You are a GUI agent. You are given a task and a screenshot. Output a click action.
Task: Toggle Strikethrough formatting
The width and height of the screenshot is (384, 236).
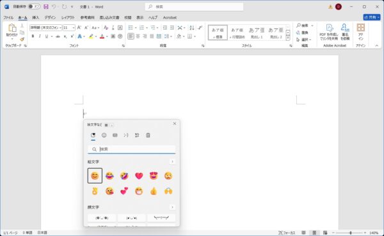(x=58, y=36)
